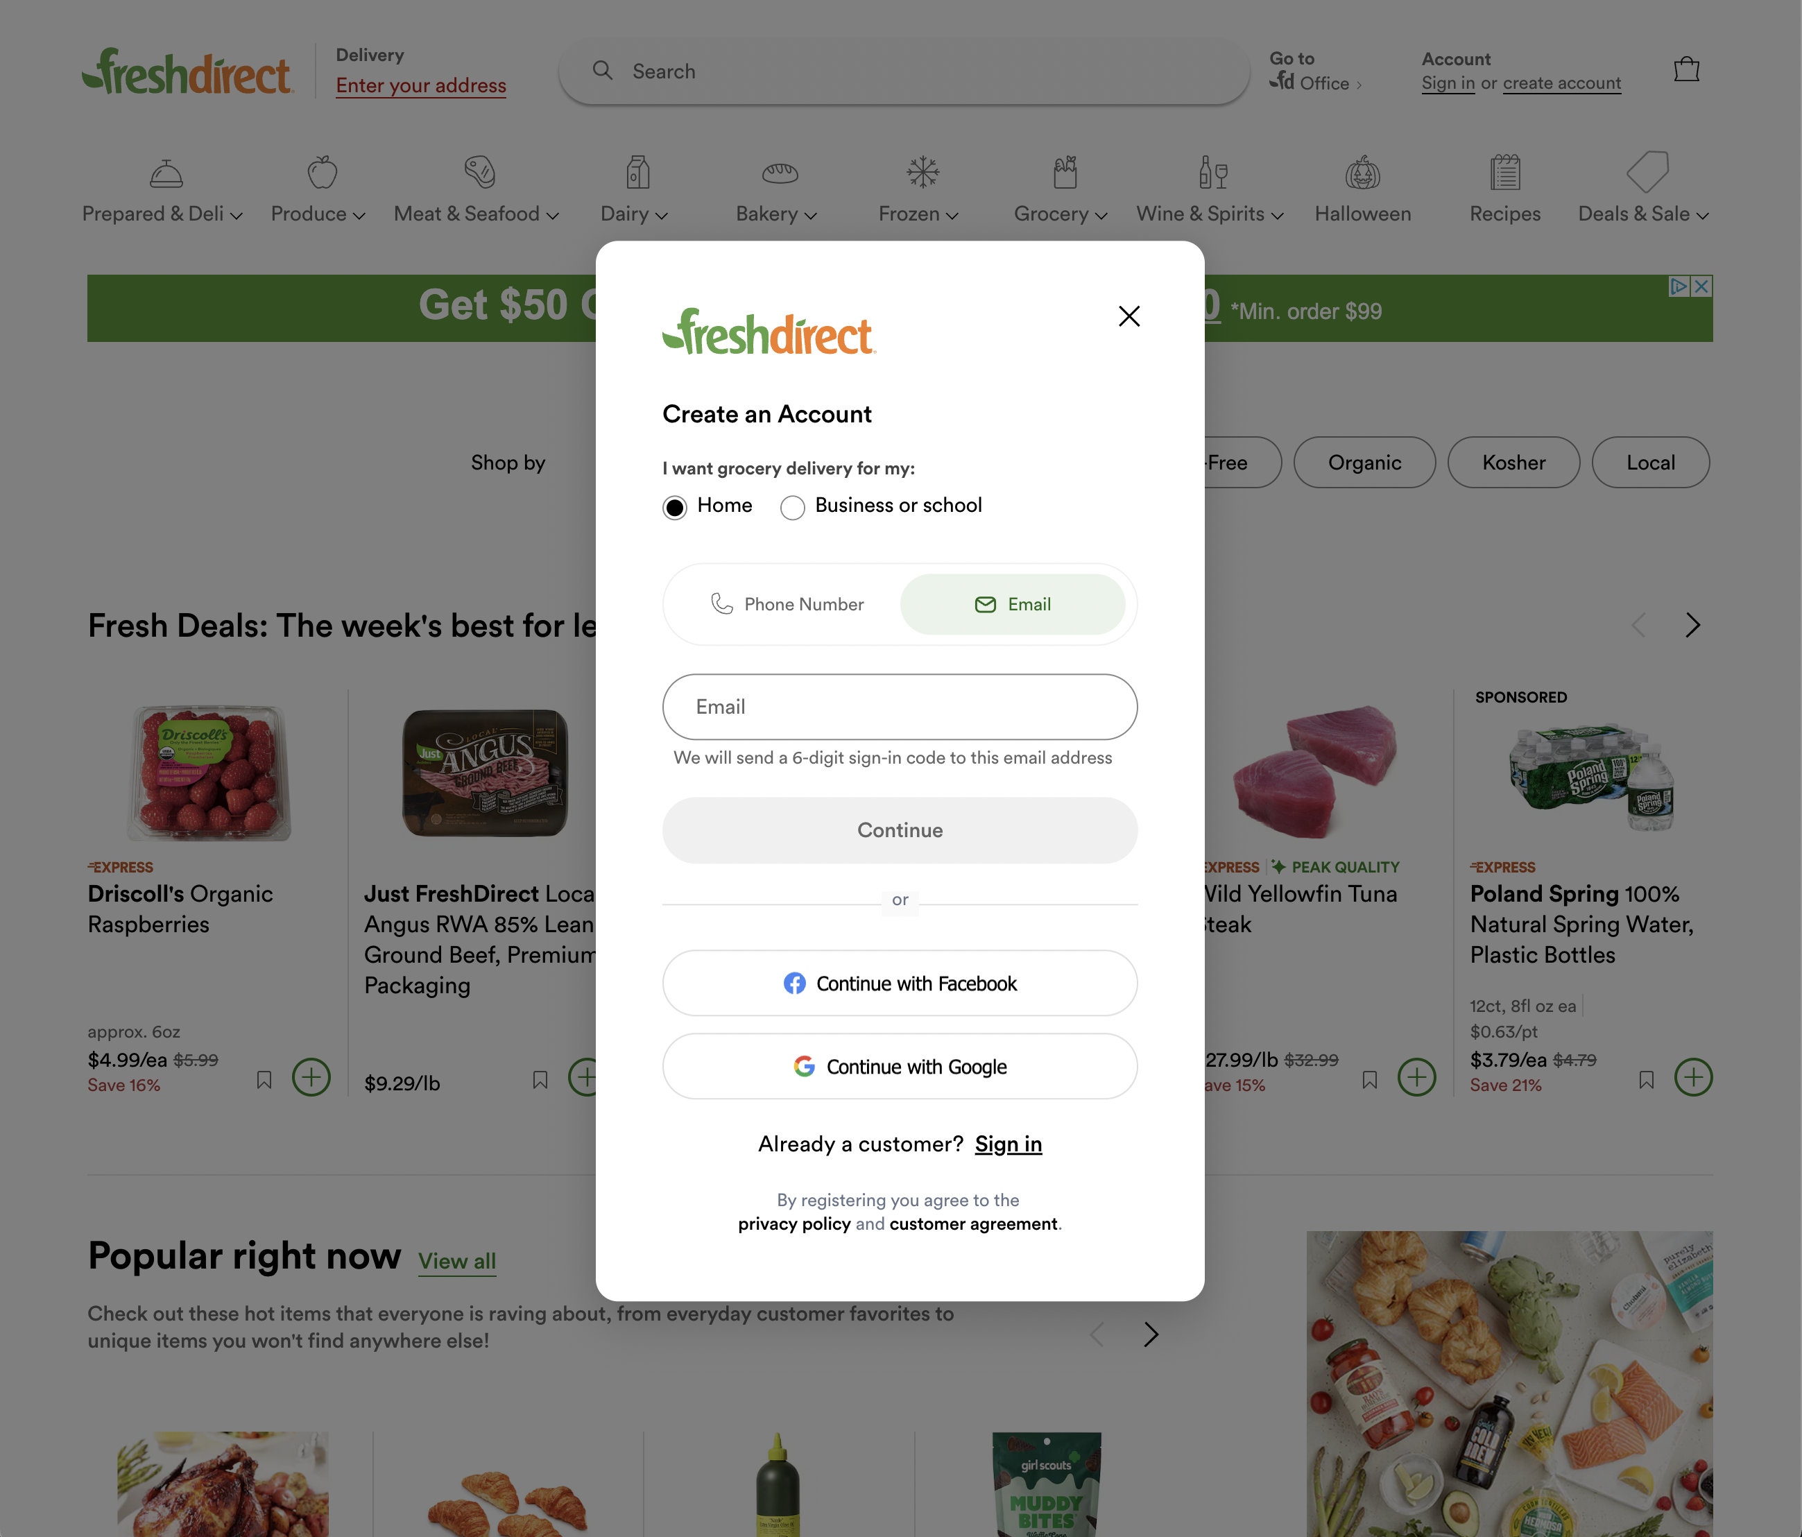
Task: Bookmark Driscoll's Organic Raspberries
Action: [x=264, y=1079]
